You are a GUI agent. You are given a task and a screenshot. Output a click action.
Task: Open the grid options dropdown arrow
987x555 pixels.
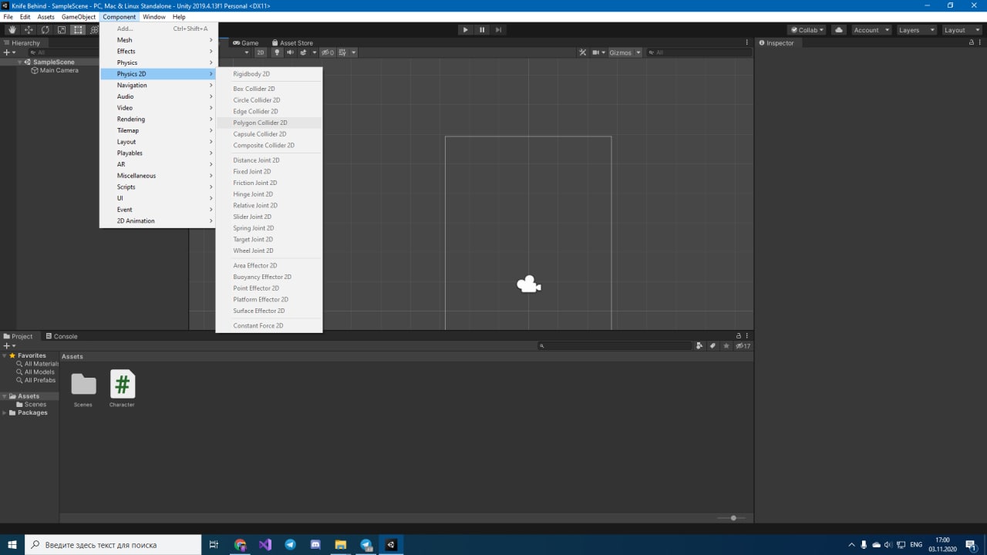353,52
